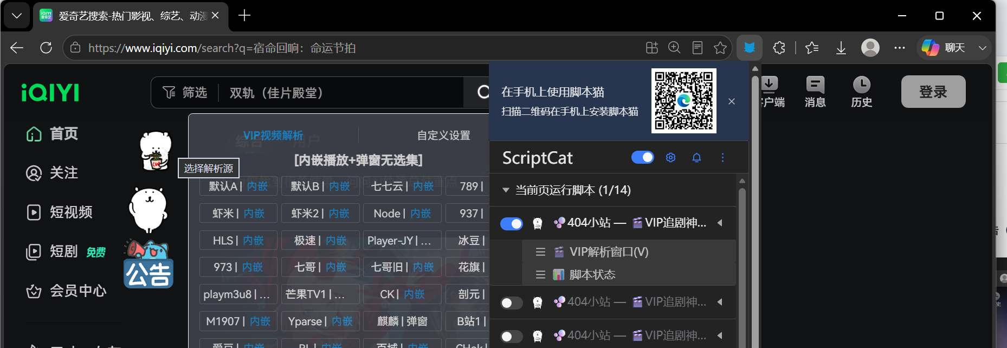This screenshot has width=1007, height=348.
Task: Collapse first script's menu arrow
Action: [720, 223]
